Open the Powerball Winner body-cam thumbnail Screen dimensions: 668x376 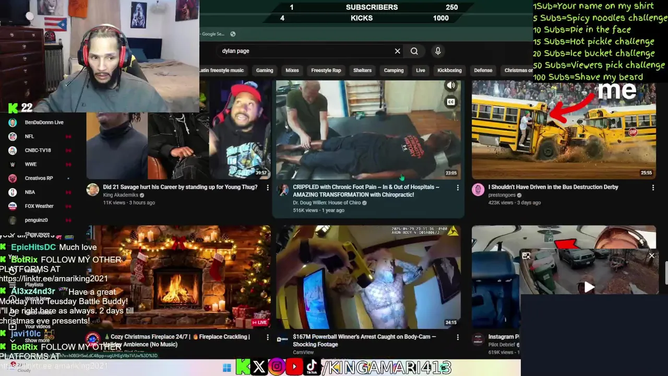click(368, 277)
